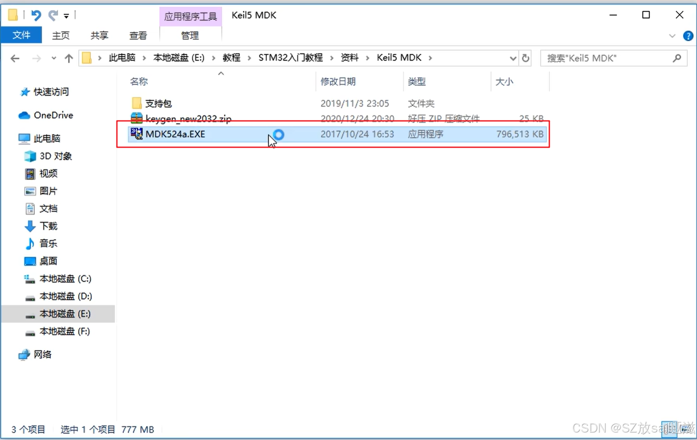Select the MDK524a.EXE application icon
This screenshot has width=697, height=440.
click(137, 134)
